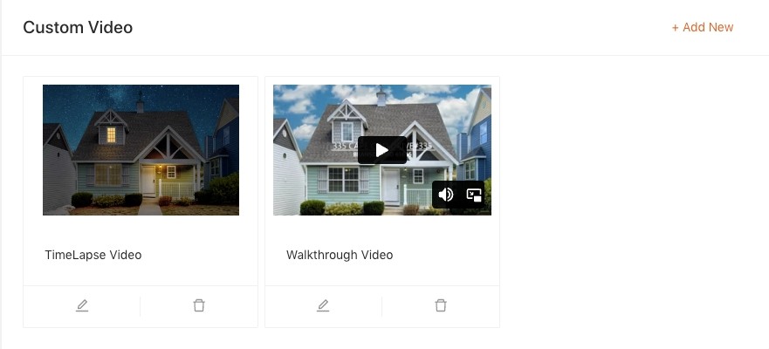Click the lit dormer window in TimeLapse thumbnail
Image resolution: width=769 pixels, height=349 pixels.
coord(112,134)
